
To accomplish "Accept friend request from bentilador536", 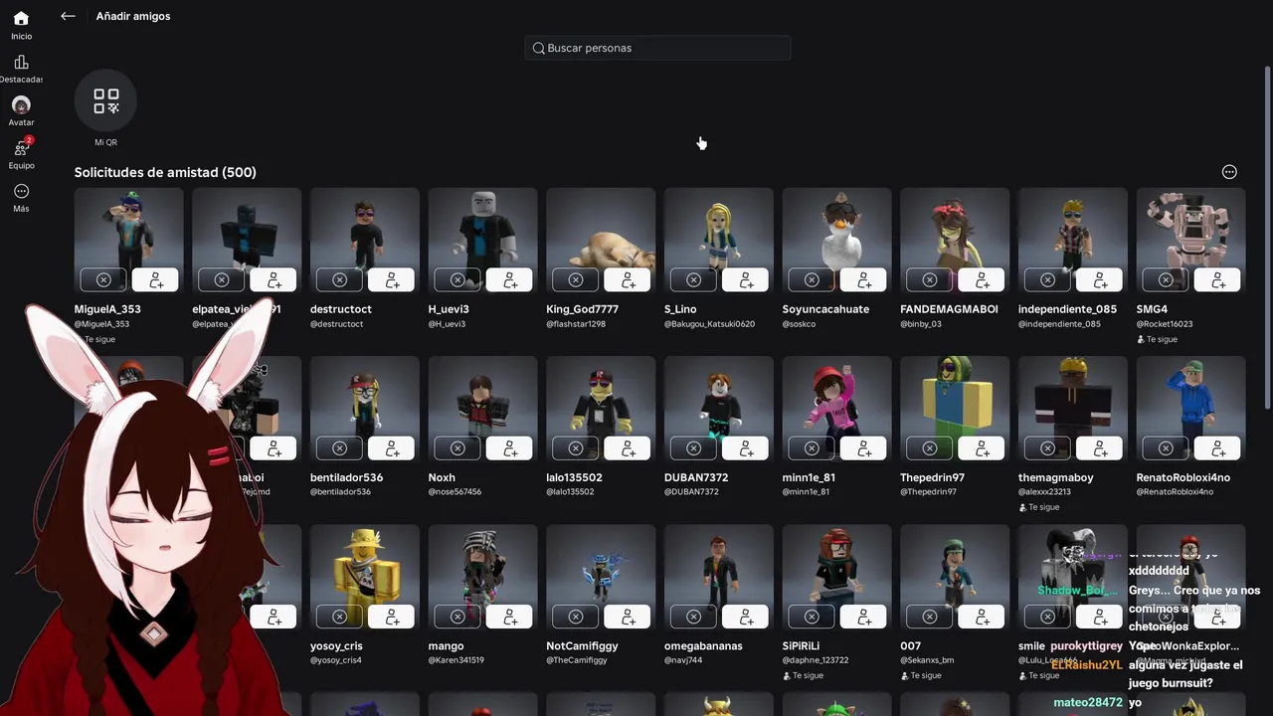I will pyautogui.click(x=392, y=448).
